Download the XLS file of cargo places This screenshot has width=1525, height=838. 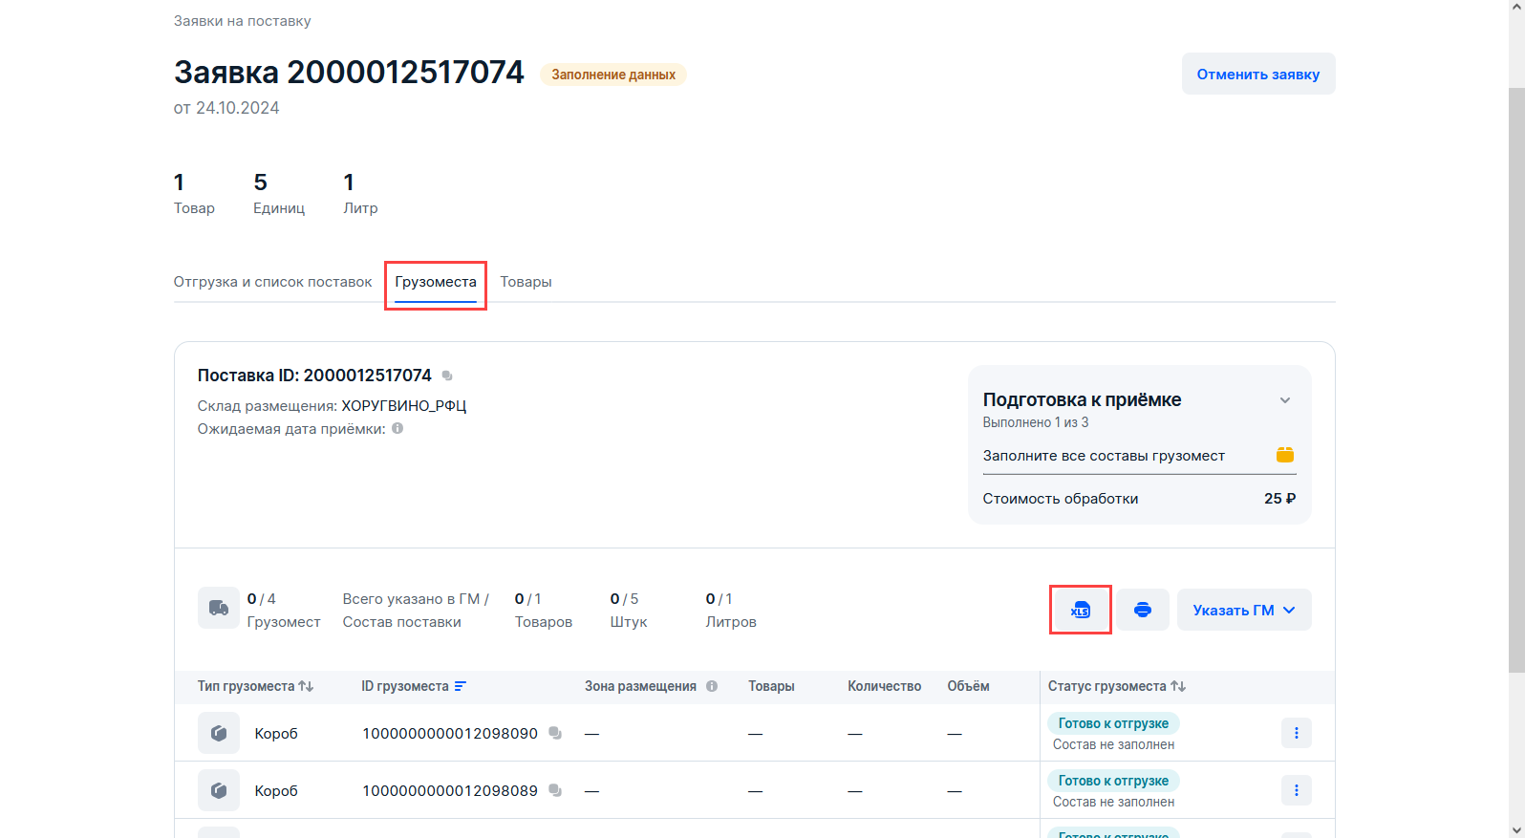coord(1080,610)
